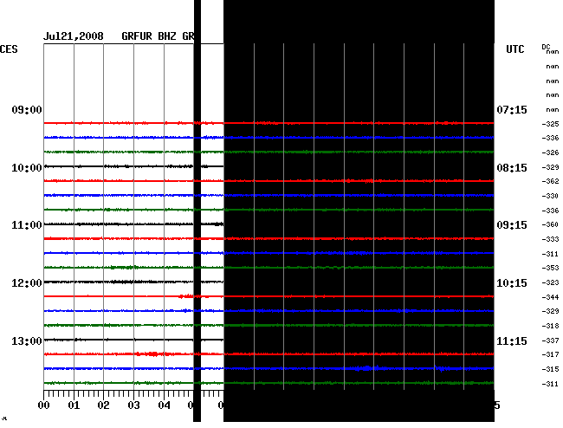Click the 04 minute axis label
The width and height of the screenshot is (563, 428).
pos(164,405)
